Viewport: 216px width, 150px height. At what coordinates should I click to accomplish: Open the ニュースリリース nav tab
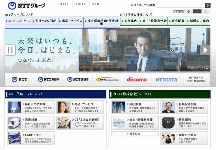(x=19, y=21)
